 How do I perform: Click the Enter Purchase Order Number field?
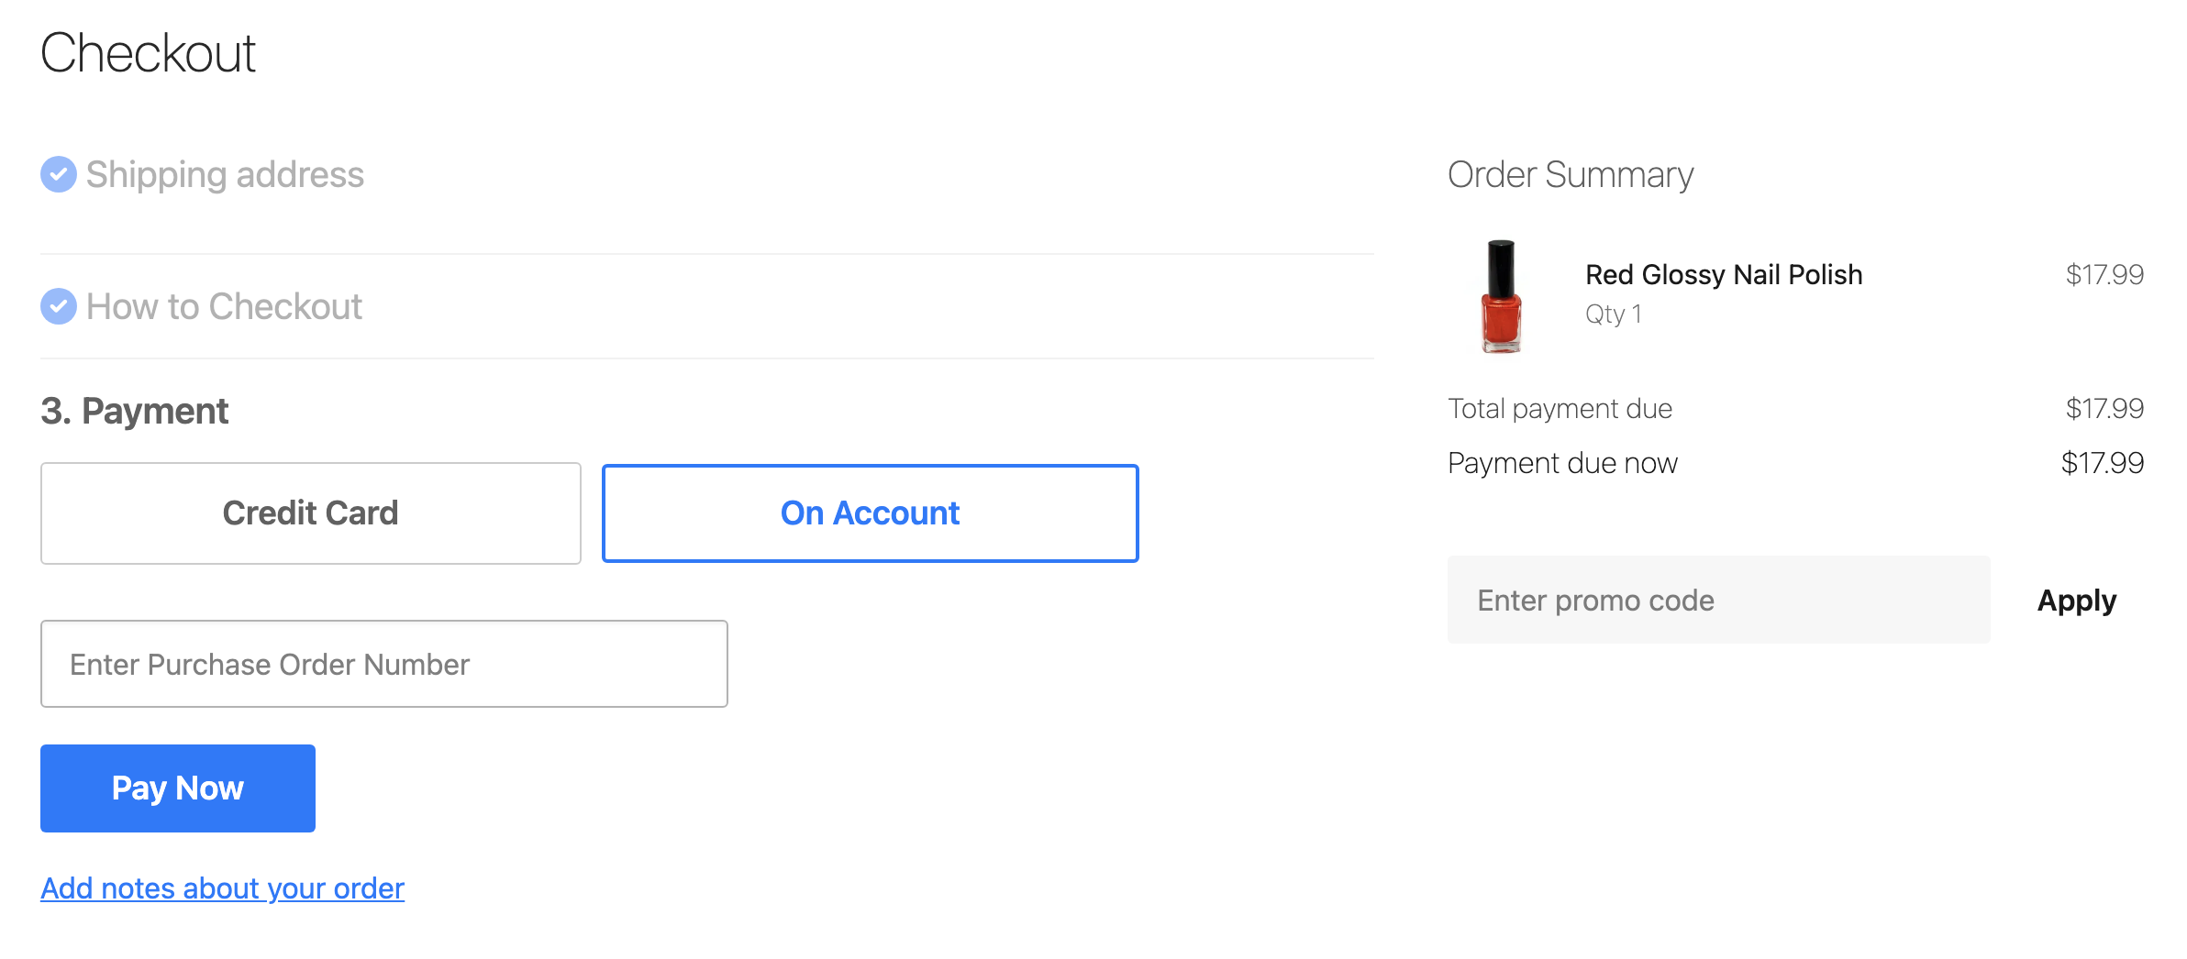pyautogui.click(x=383, y=664)
